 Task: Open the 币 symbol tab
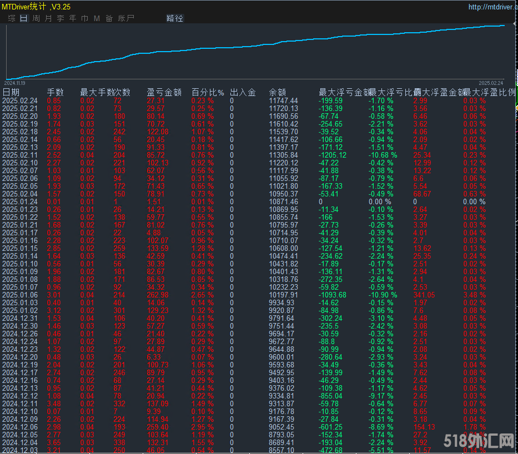(84, 18)
